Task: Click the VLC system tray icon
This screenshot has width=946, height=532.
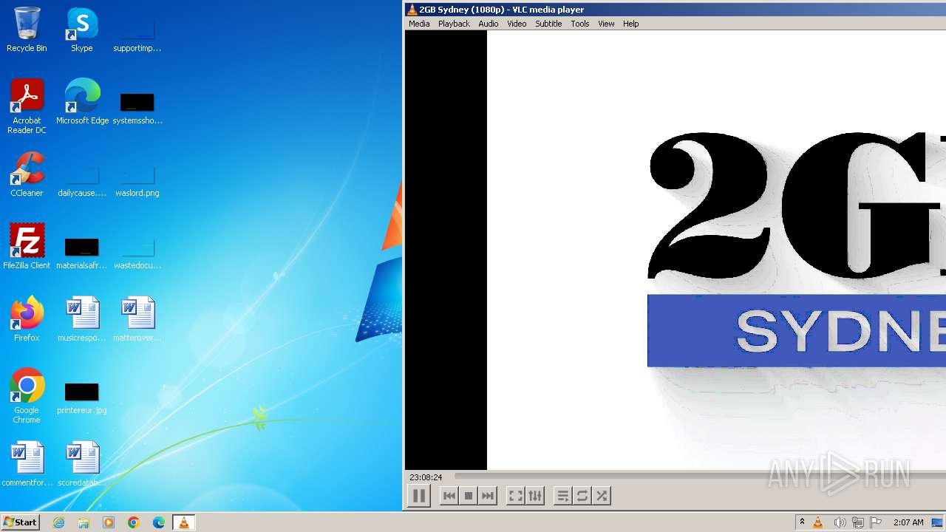Action: click(818, 522)
